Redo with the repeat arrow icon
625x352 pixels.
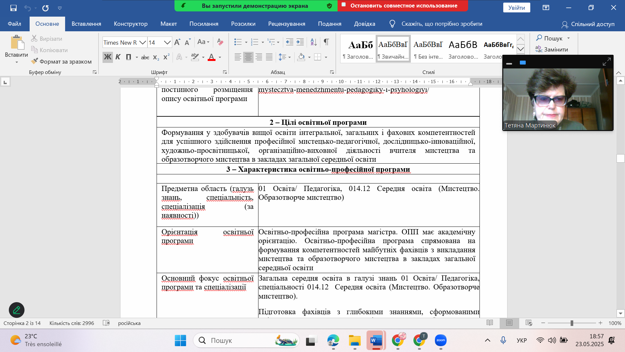pos(45,8)
